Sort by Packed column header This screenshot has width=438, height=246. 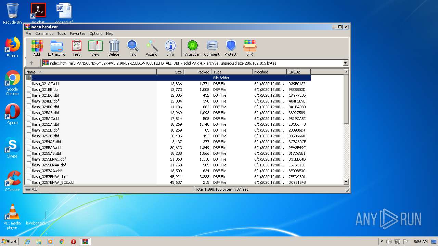pyautogui.click(x=198, y=72)
